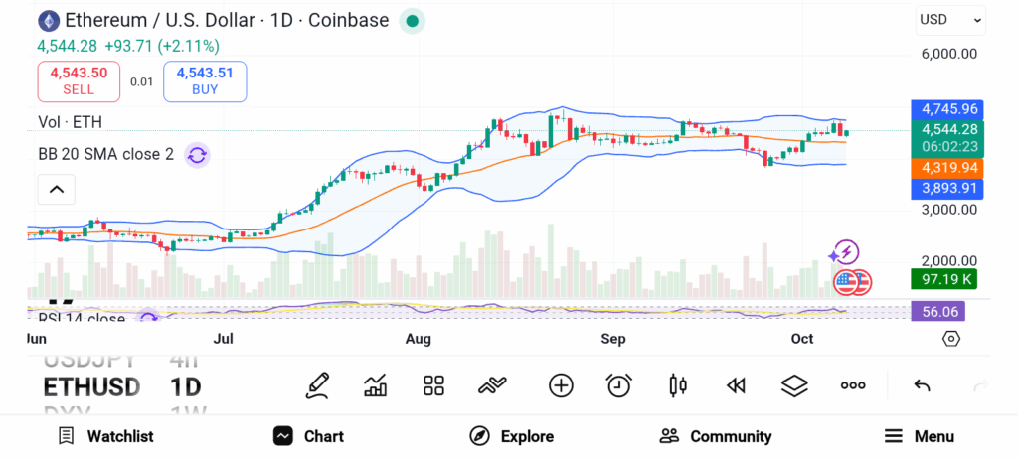Image resolution: width=1018 pixels, height=458 pixels.
Task: Open the USD currency dropdown
Action: click(x=950, y=19)
